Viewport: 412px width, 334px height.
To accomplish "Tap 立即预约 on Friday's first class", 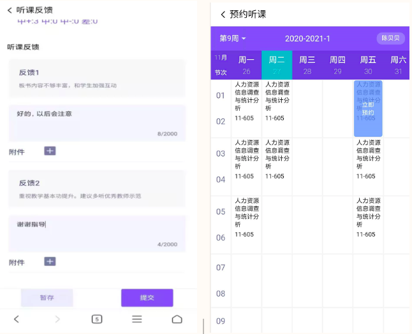I will [368, 109].
